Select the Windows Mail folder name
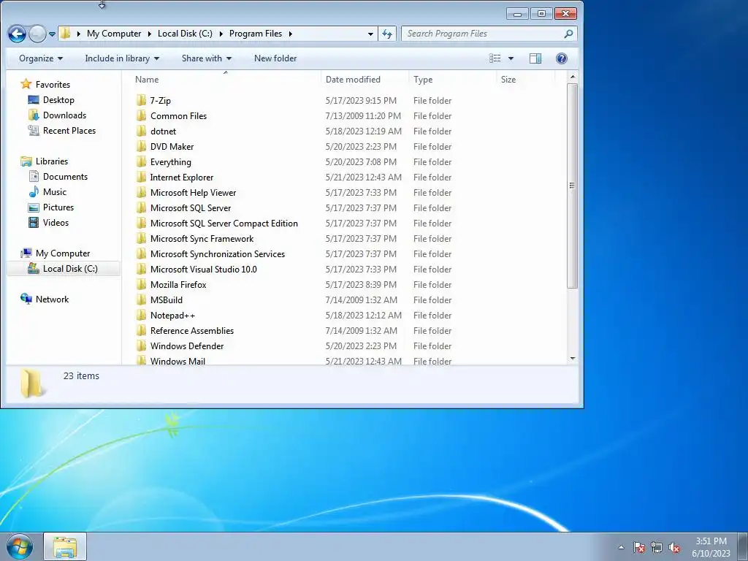748x561 pixels. pos(178,361)
